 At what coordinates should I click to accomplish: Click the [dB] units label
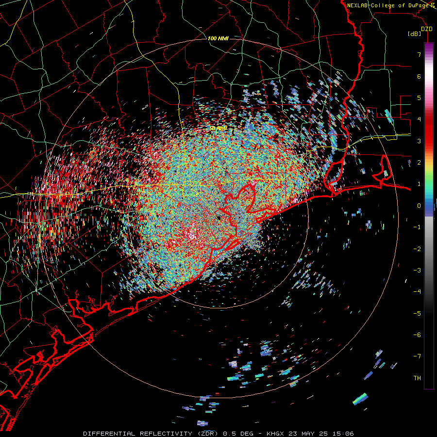click(x=415, y=34)
